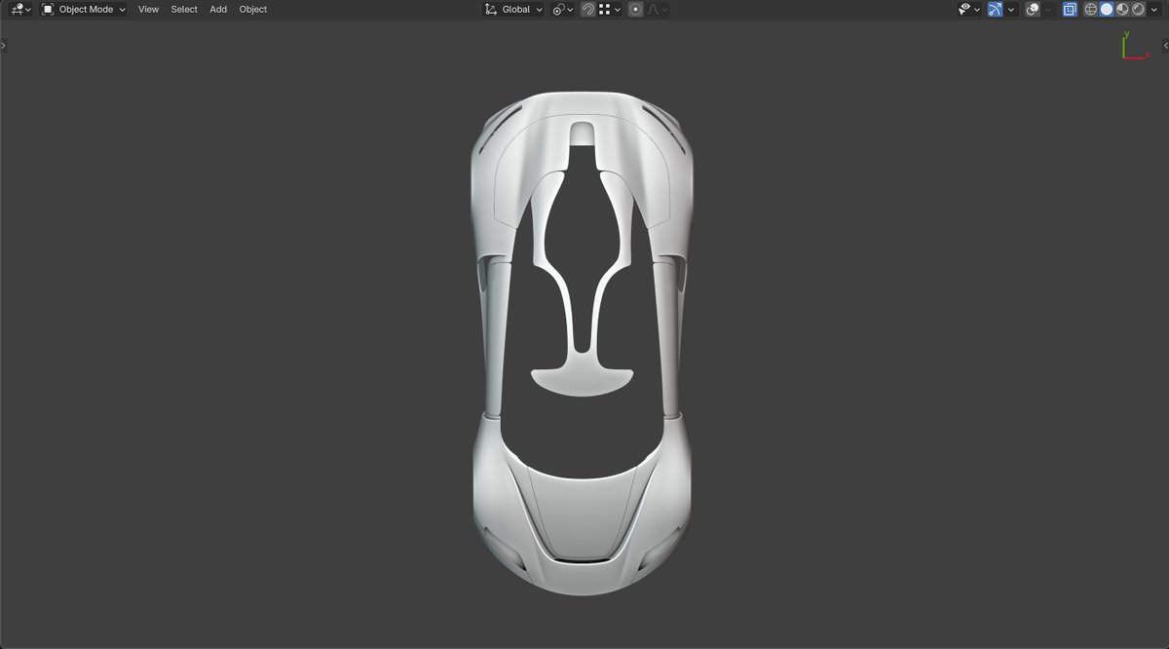This screenshot has width=1169, height=649.
Task: Toggle X-Ray viewport mode
Action: point(1070,9)
